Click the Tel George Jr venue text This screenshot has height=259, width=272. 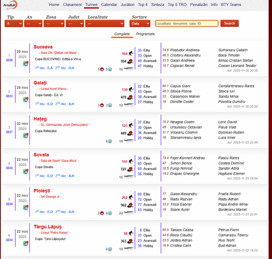[x=50, y=197]
